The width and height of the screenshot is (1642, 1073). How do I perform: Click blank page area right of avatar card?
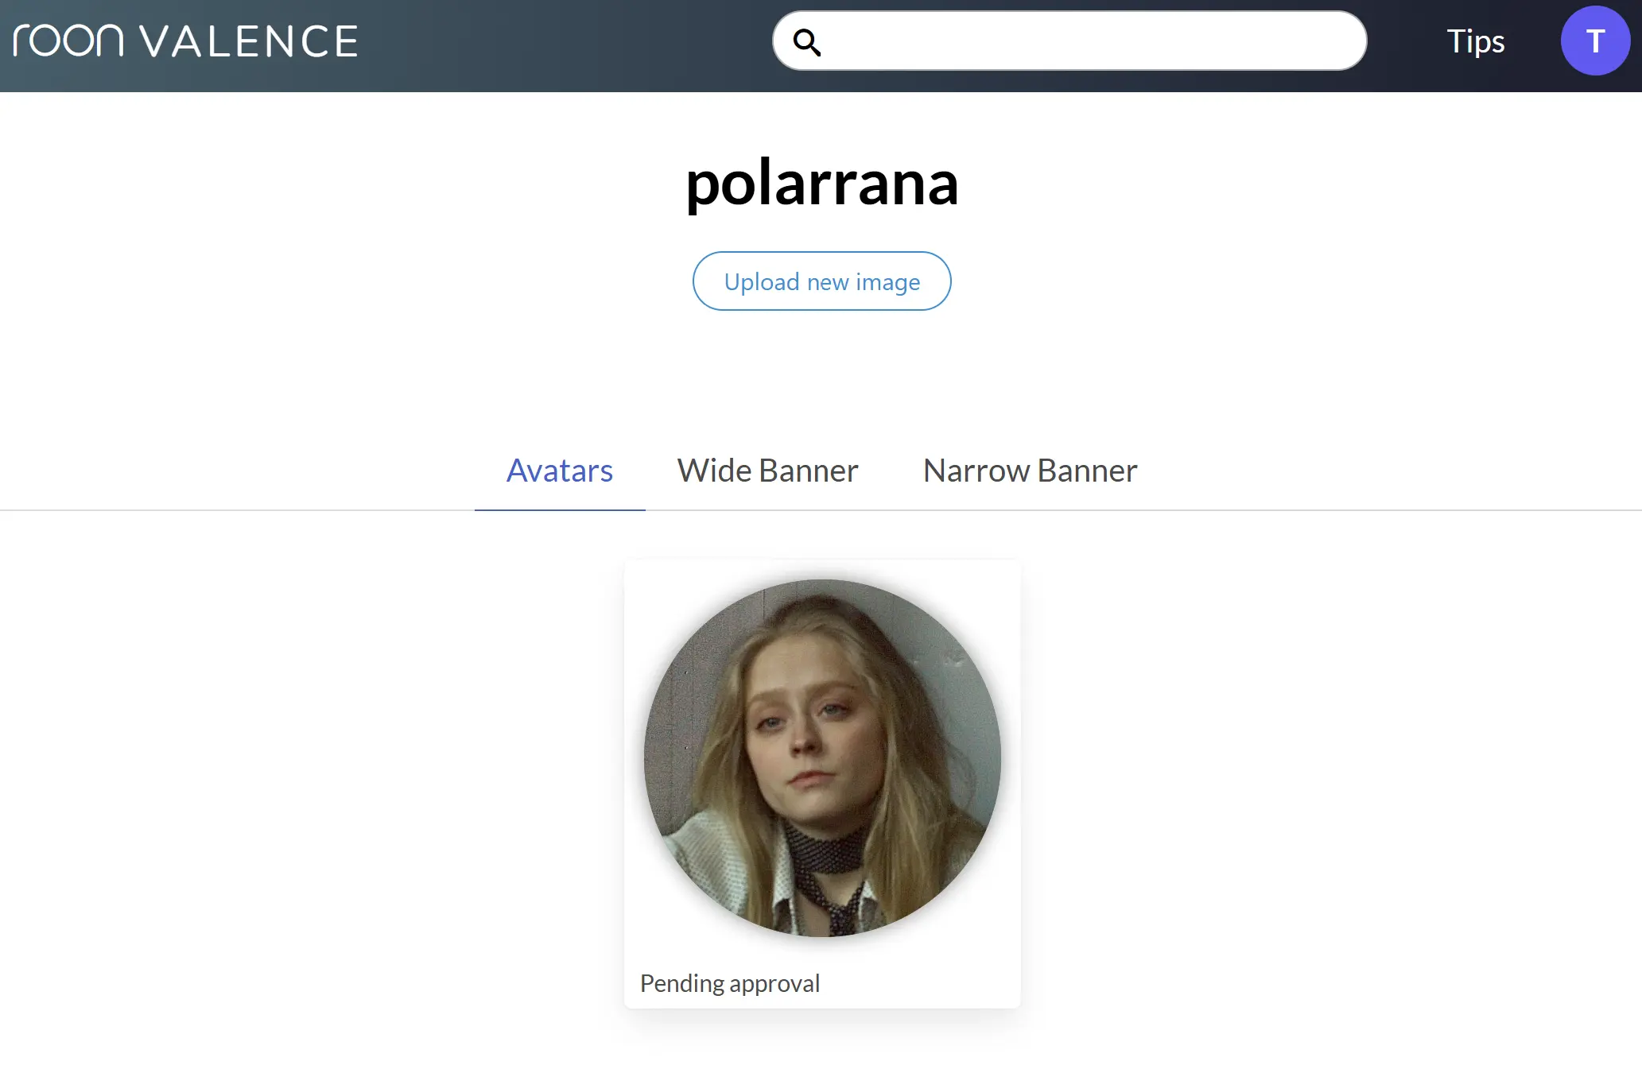tap(1312, 779)
